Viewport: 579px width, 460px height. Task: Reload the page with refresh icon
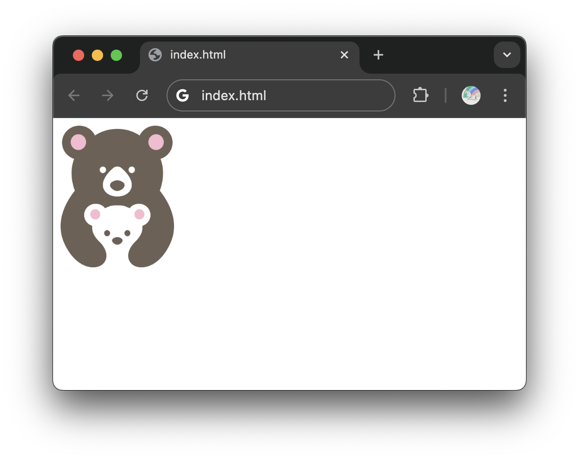142,96
